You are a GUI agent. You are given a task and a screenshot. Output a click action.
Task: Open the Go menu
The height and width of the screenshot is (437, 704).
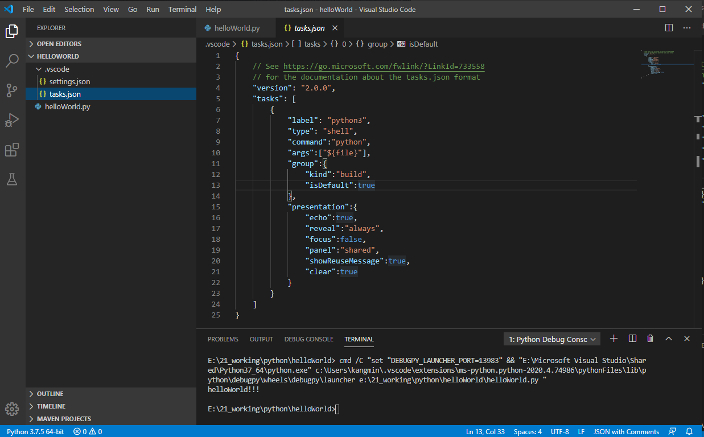(133, 9)
